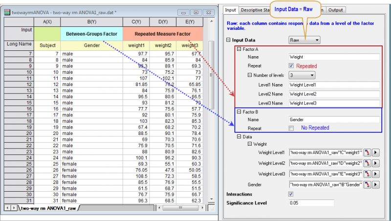
Task: Click the horizontal scrollbar thumb in worksheet
Action: [x=180, y=207]
